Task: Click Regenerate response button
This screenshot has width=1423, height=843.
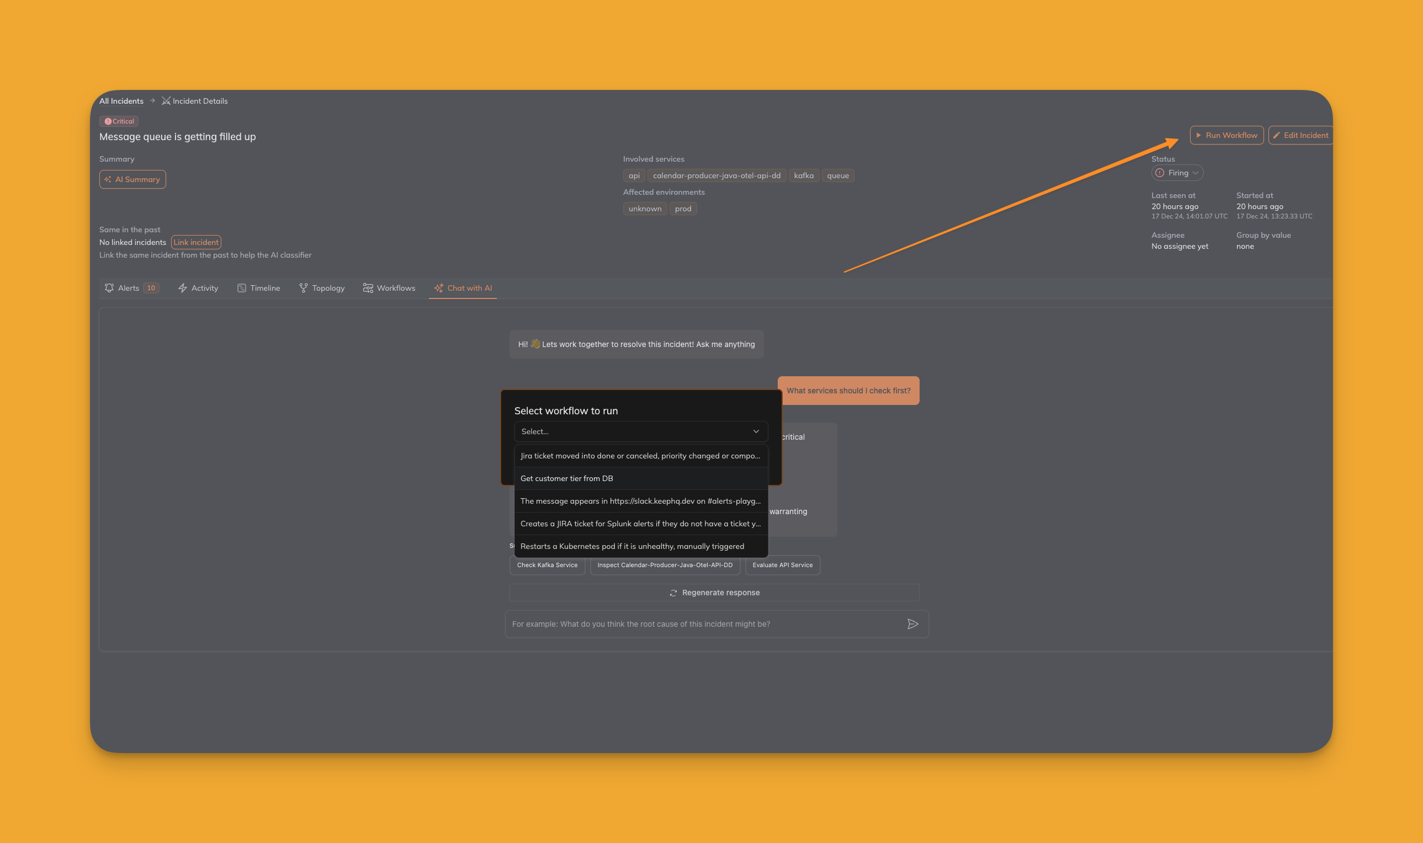Action: 714,593
